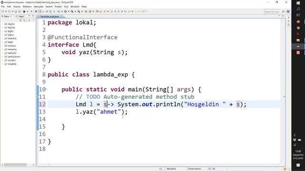This screenshot has width=305, height=171.
Task: Open the Coverage icon dropdown arrow
Action: click(x=75, y=11)
